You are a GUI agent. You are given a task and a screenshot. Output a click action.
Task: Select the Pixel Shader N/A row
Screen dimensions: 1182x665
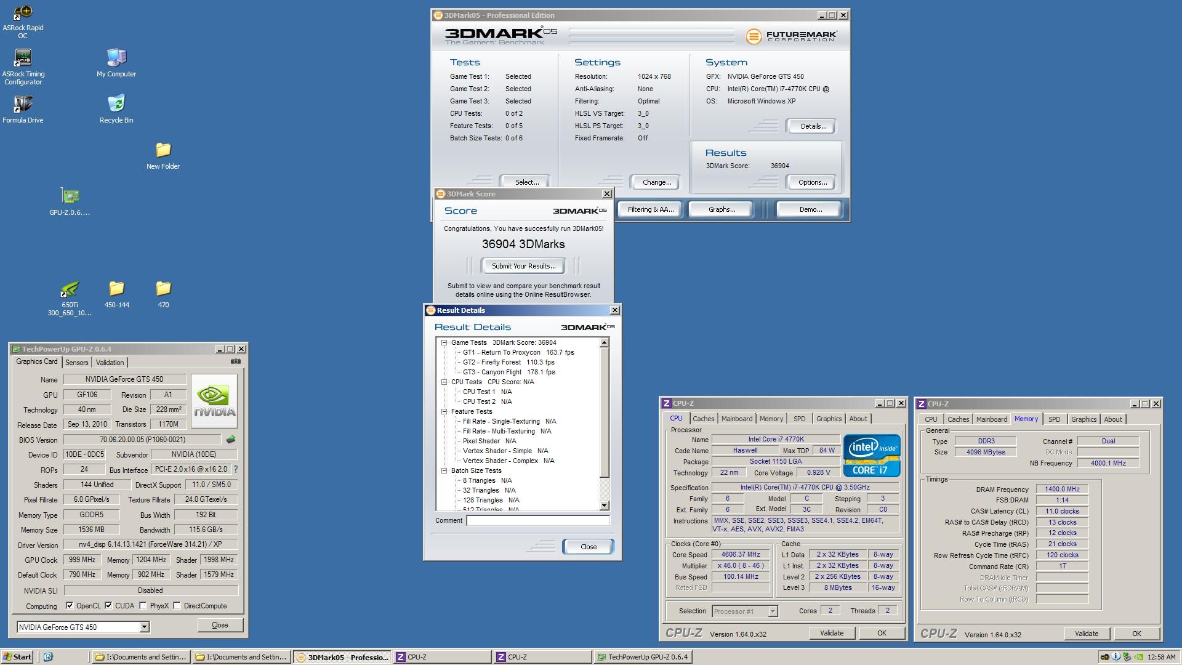pos(489,441)
